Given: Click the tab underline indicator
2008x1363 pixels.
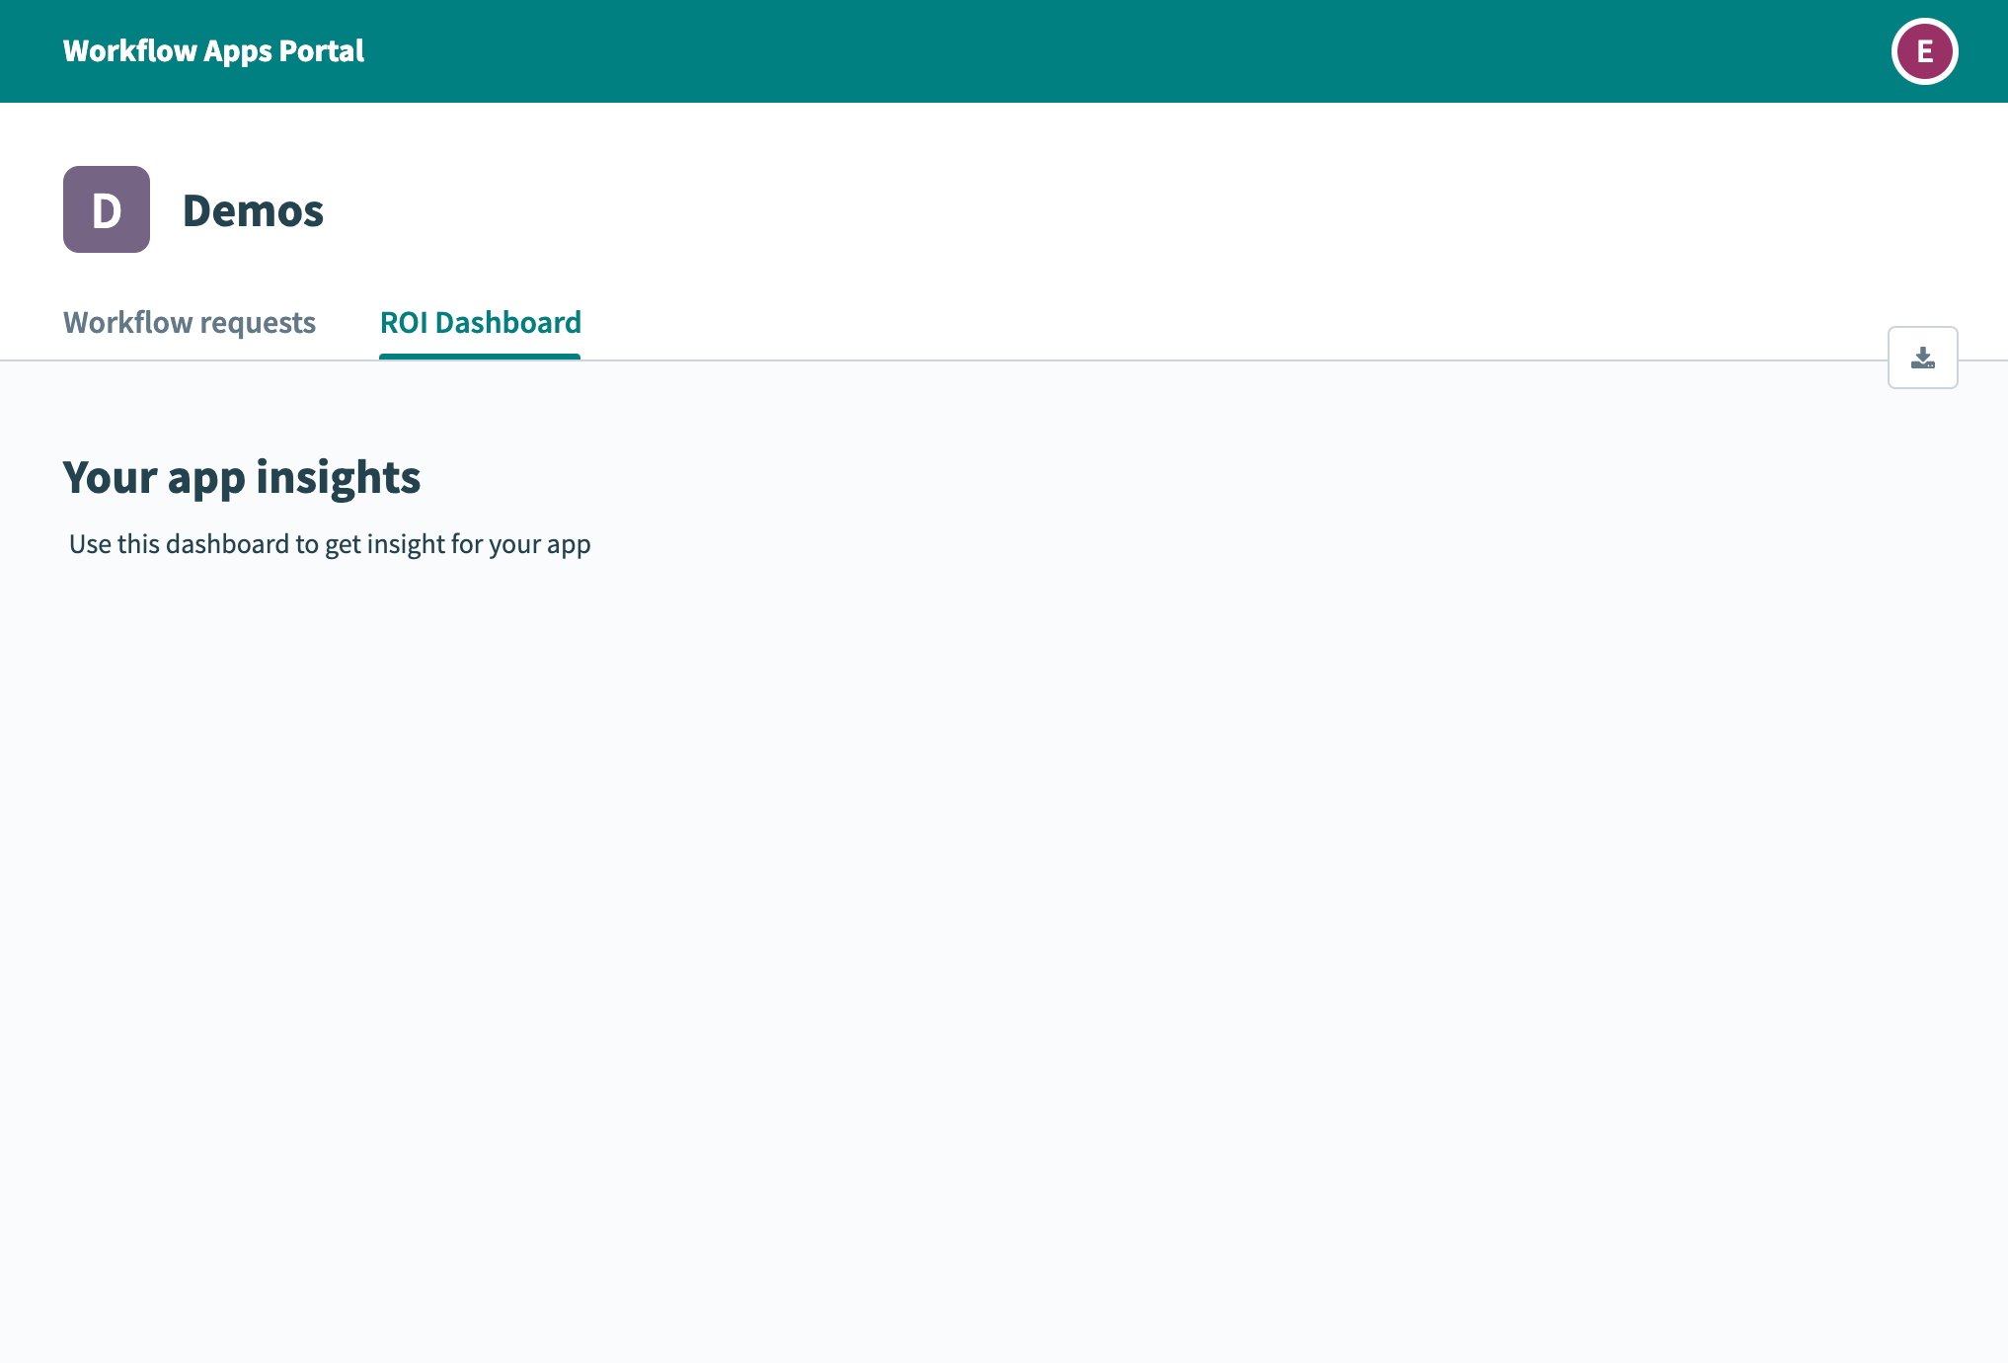Looking at the screenshot, I should click(x=480, y=357).
